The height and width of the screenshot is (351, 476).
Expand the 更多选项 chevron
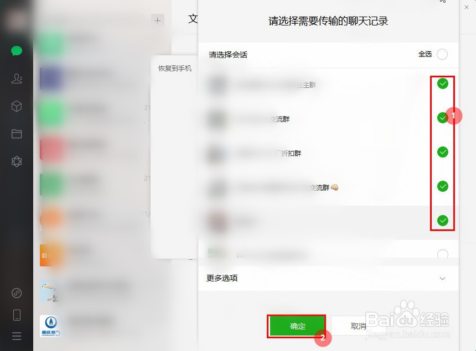tap(443, 279)
